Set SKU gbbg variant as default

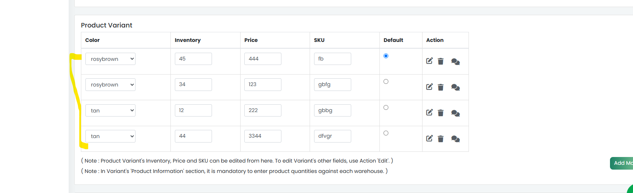pyautogui.click(x=386, y=108)
